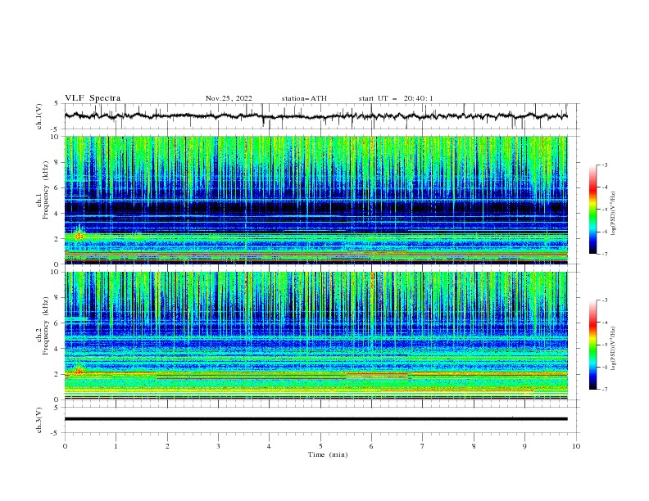This screenshot has height=501, width=649.
Task: Select the ch.2 colorbar "log(PSD)(V²/Hz)" label
Action: coord(613,348)
